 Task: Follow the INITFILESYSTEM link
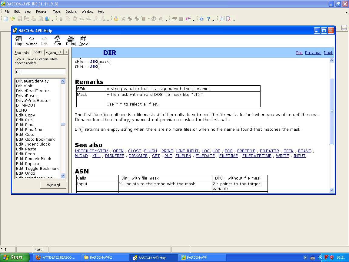91,151
